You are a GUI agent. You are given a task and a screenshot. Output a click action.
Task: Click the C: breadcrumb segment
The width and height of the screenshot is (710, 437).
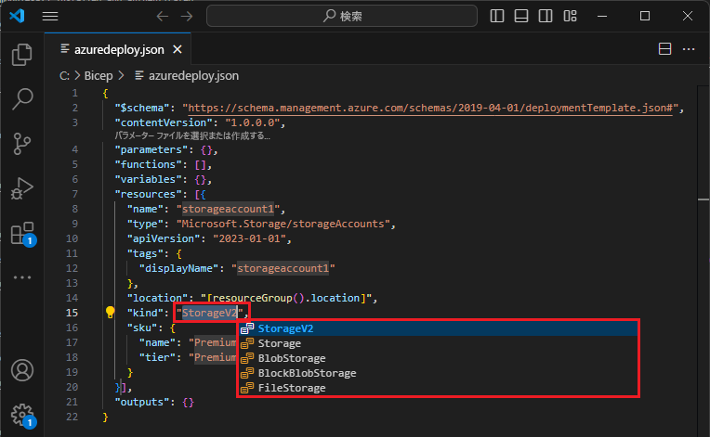pyautogui.click(x=64, y=75)
